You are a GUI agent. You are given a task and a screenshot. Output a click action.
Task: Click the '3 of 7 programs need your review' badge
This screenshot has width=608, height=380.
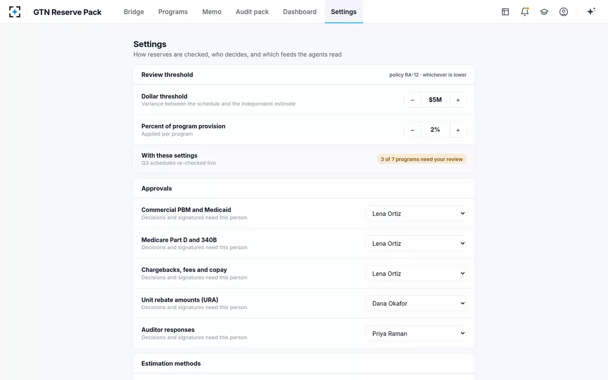click(422, 159)
